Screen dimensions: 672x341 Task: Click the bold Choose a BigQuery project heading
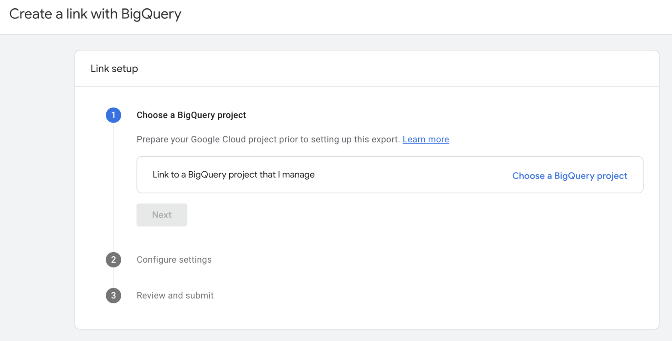pyautogui.click(x=191, y=115)
